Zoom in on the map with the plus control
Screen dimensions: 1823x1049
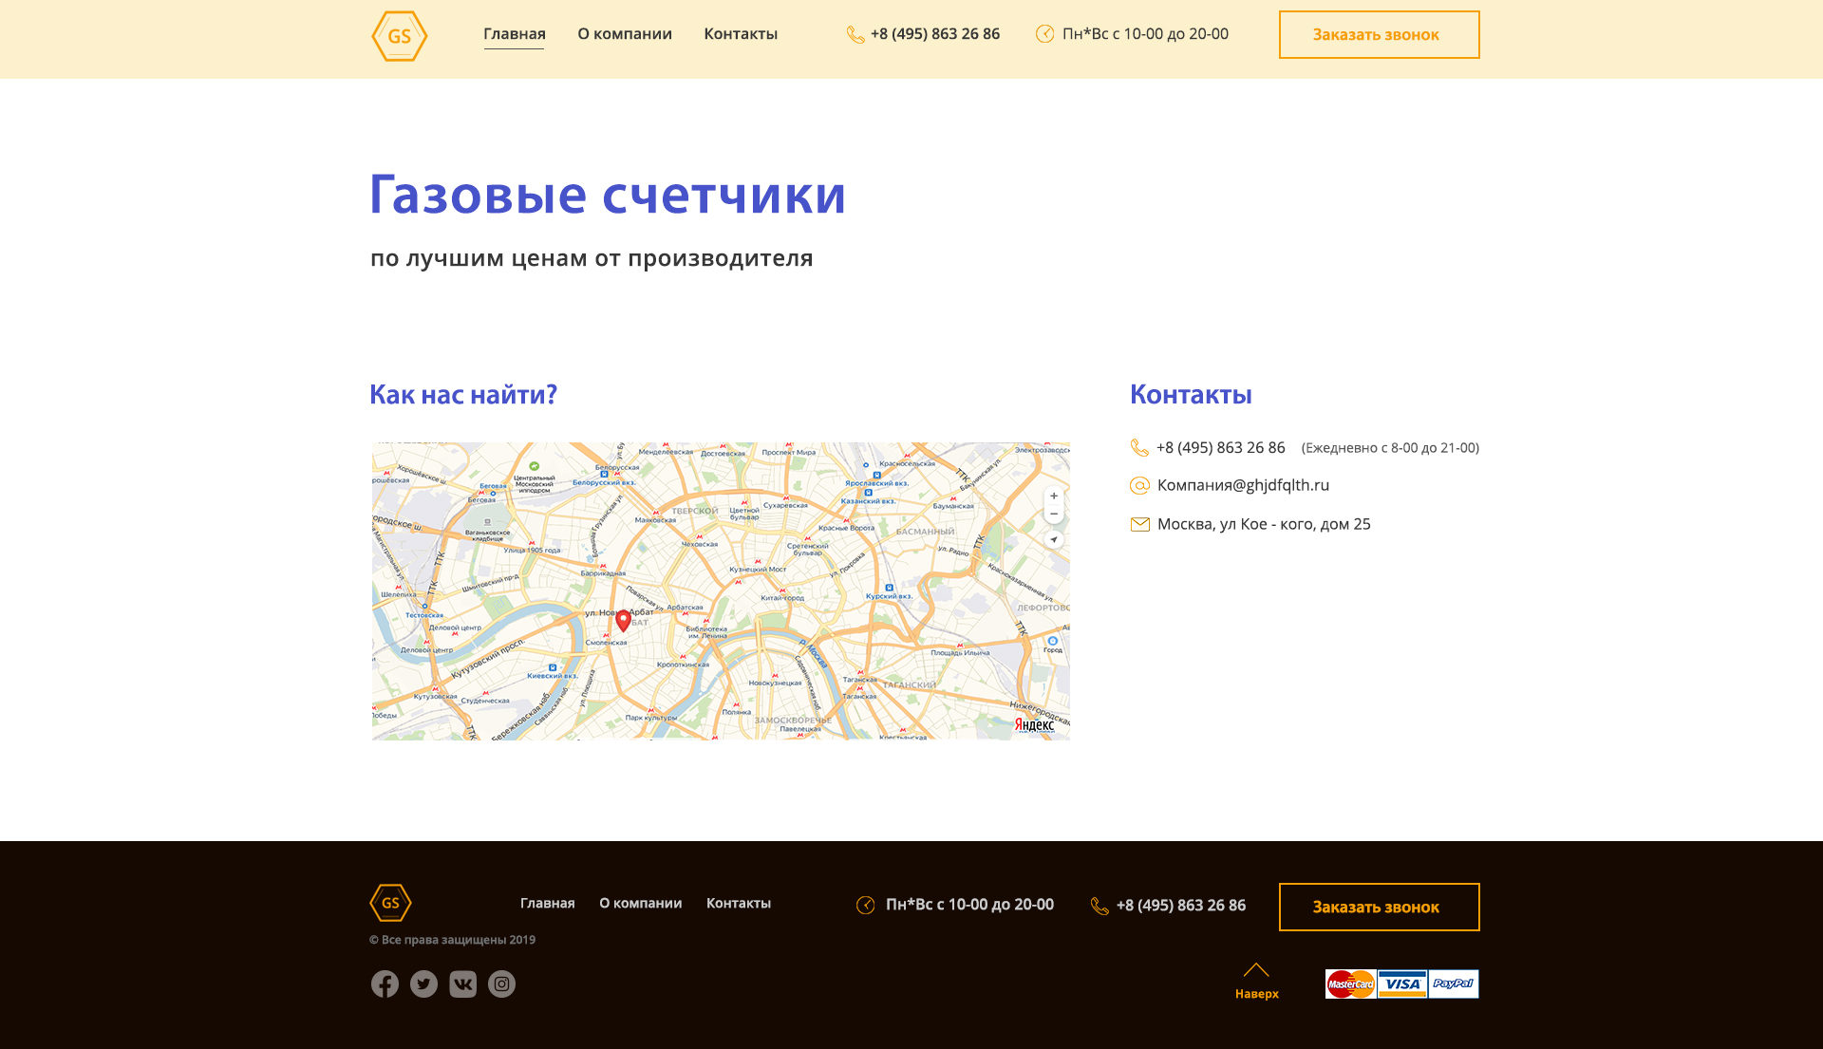pyautogui.click(x=1054, y=495)
